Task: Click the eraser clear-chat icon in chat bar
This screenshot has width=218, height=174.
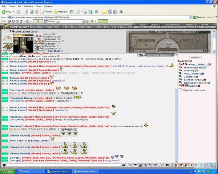Action: pos(130,165)
